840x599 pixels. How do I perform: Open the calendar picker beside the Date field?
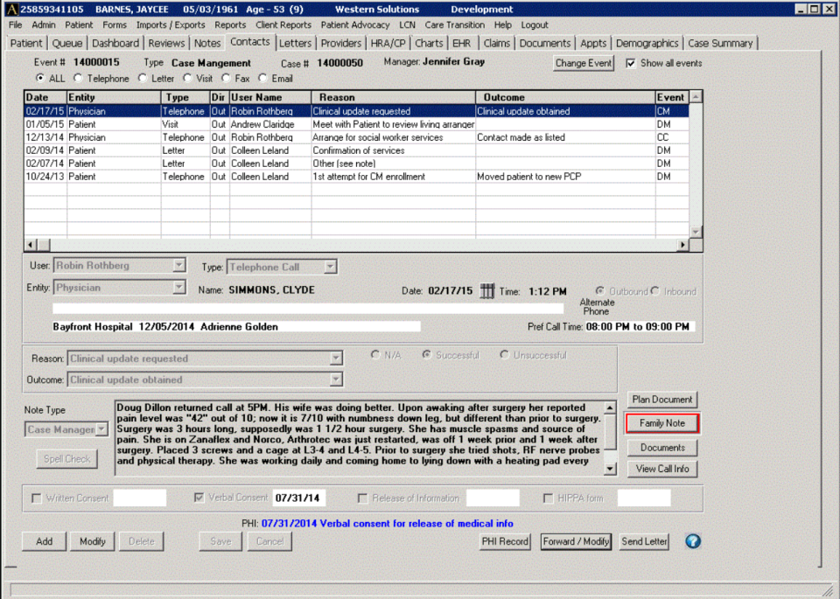[x=486, y=291]
